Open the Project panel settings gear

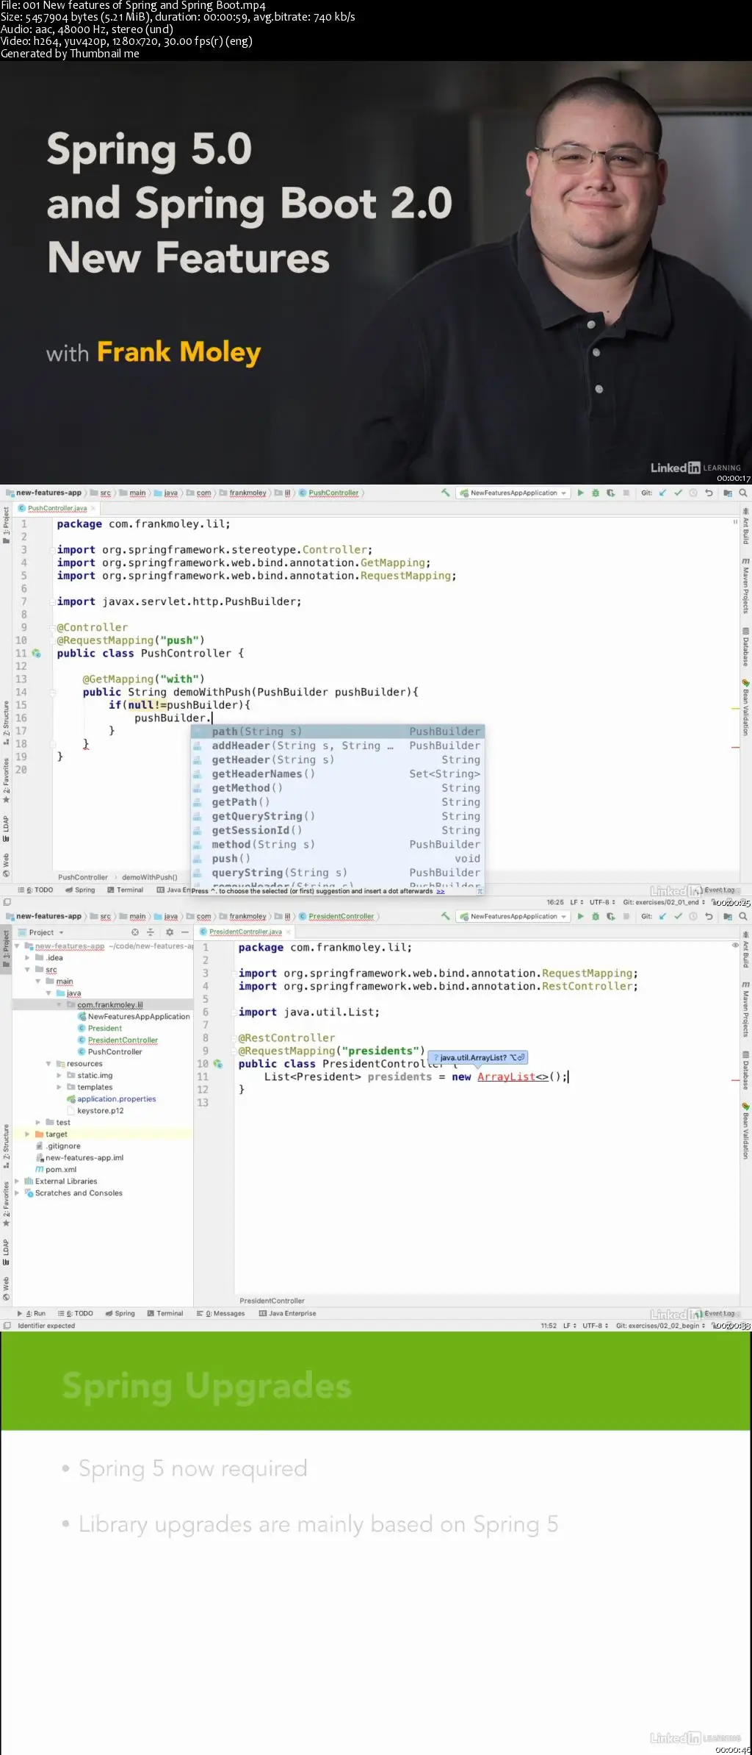point(170,932)
